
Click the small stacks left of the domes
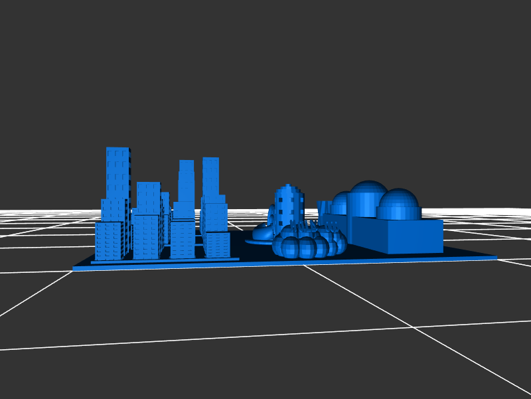pyautogui.click(x=323, y=209)
